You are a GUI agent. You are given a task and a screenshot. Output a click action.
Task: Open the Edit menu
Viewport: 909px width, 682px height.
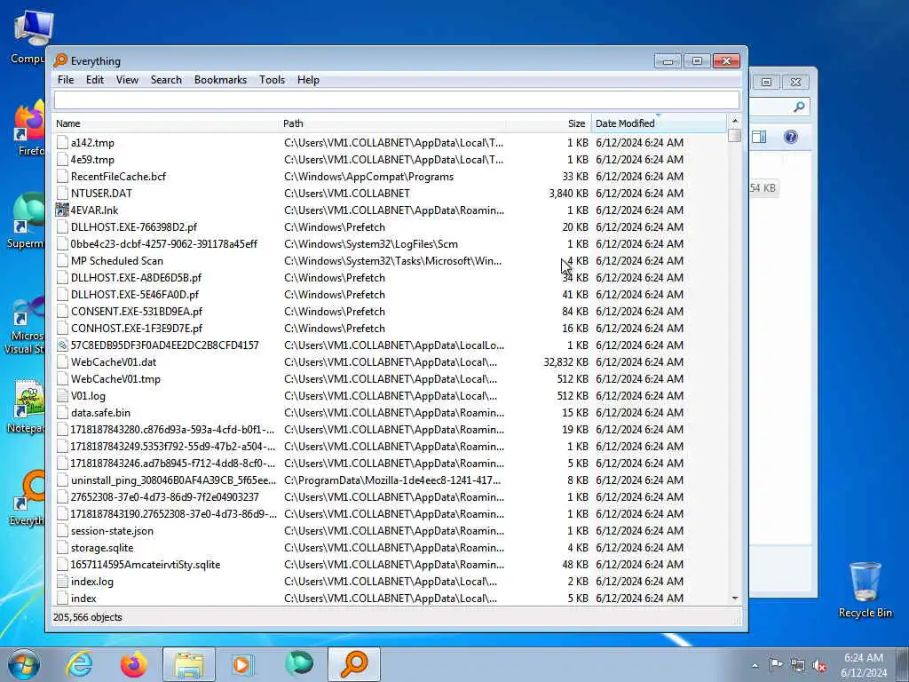click(94, 80)
